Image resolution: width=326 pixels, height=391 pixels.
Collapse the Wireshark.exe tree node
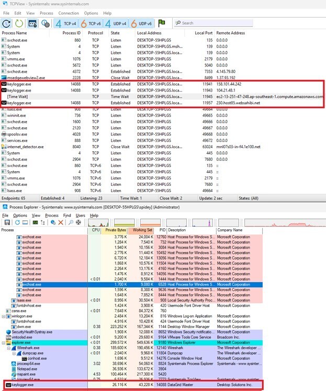9,348
